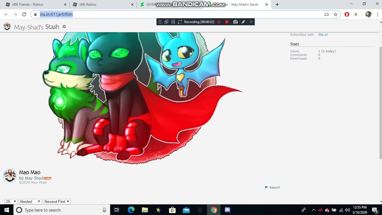Click the Type here to search box

pos(62,210)
